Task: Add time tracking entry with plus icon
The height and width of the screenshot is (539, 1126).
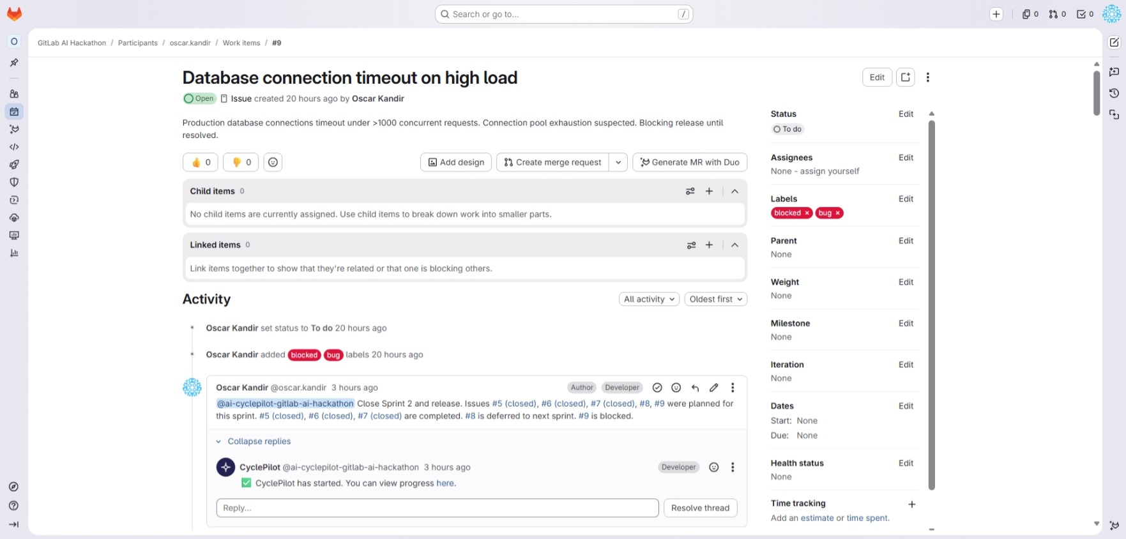Action: [912, 505]
